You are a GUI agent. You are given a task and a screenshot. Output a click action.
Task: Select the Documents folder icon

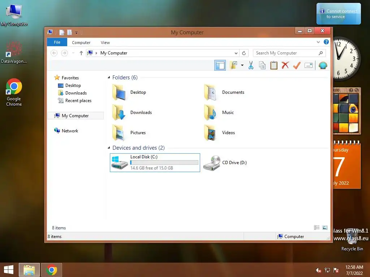click(x=211, y=92)
